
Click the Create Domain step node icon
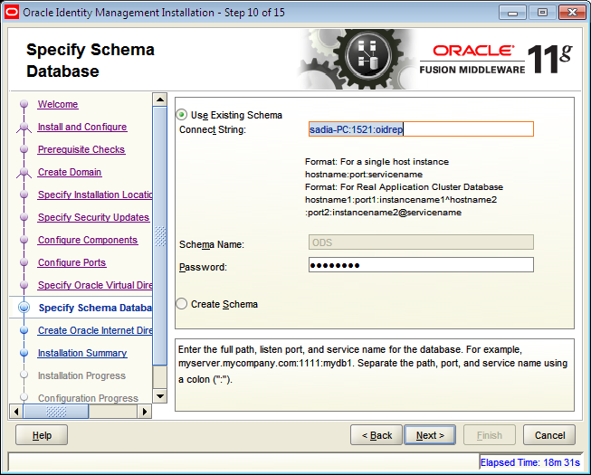[24, 173]
